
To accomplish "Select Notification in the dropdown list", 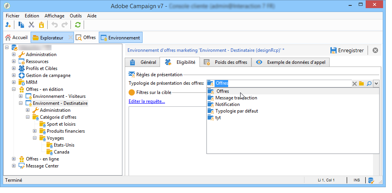I will coord(293,104).
